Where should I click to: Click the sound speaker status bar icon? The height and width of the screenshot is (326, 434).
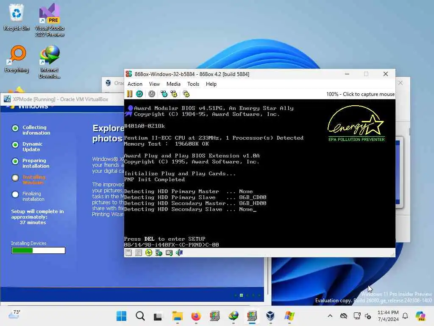coord(179,253)
